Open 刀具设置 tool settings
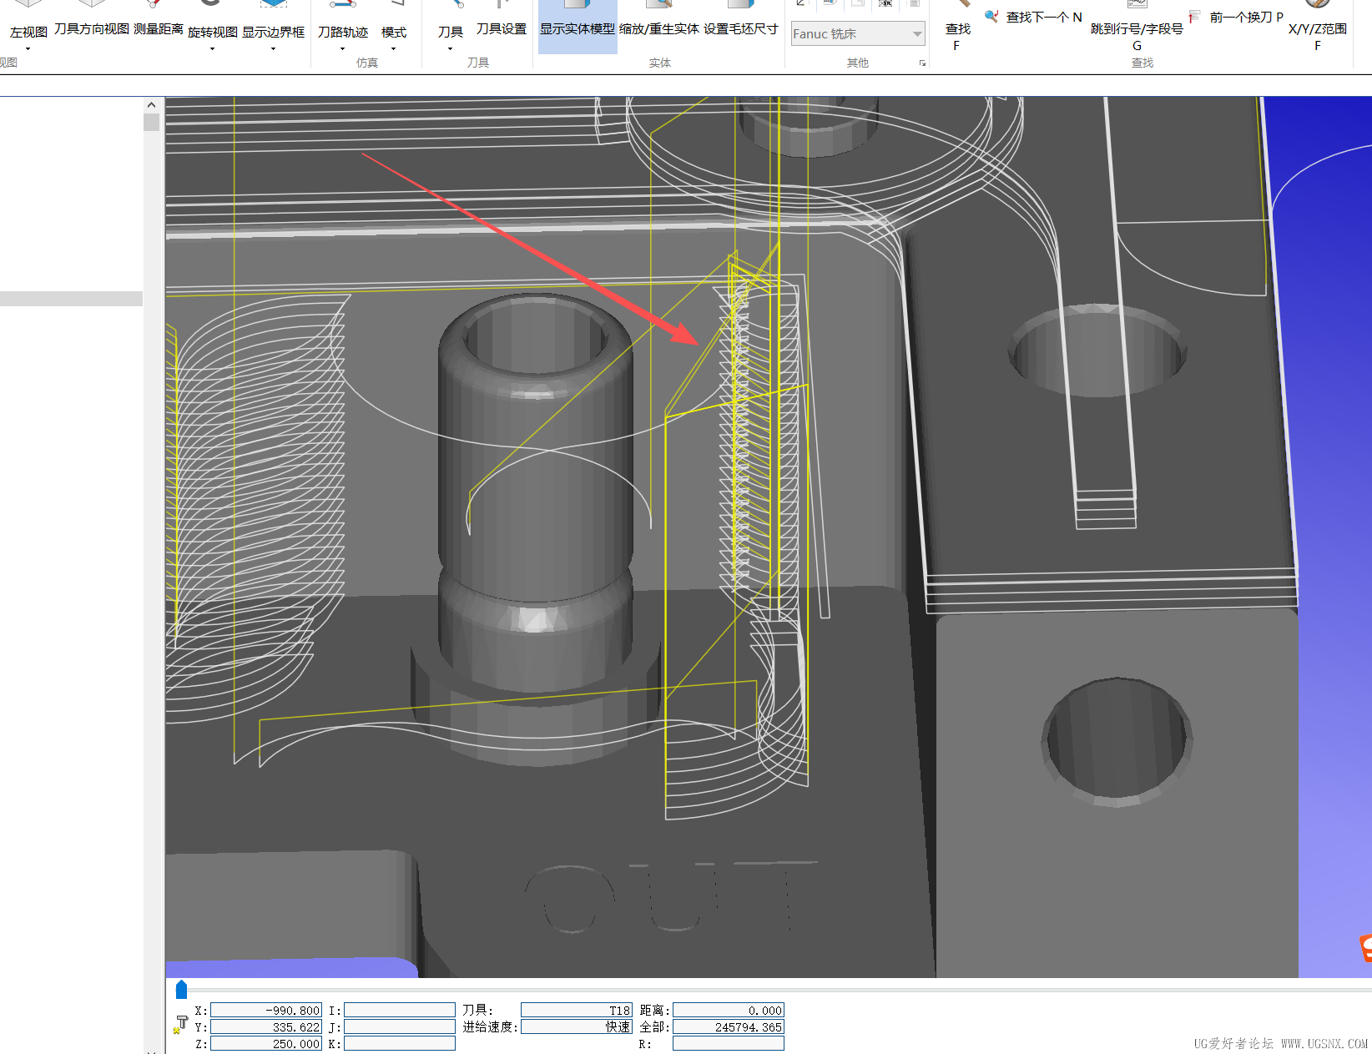1372x1054 pixels. tap(501, 28)
